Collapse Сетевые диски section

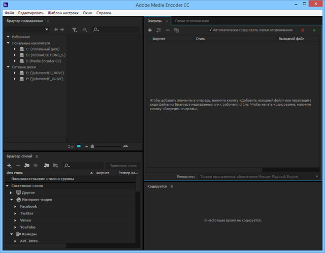[8, 67]
